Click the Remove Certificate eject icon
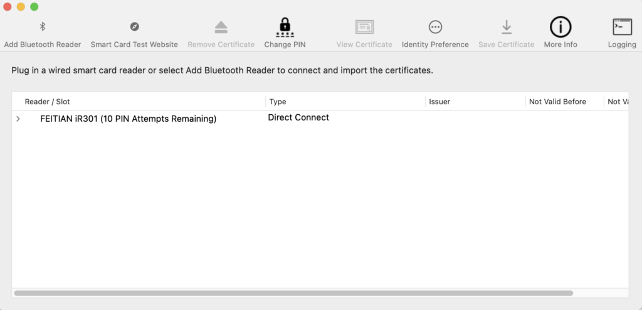Viewport: 642px width, 310px height. 221,28
